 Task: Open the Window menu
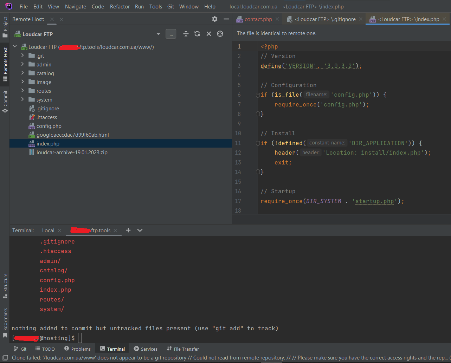pos(189,7)
